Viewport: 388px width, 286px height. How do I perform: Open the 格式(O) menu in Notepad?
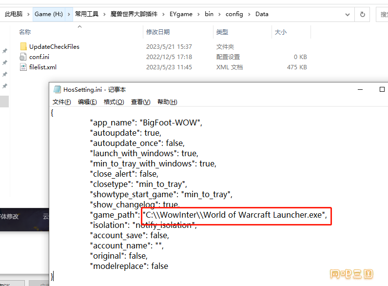click(114, 102)
